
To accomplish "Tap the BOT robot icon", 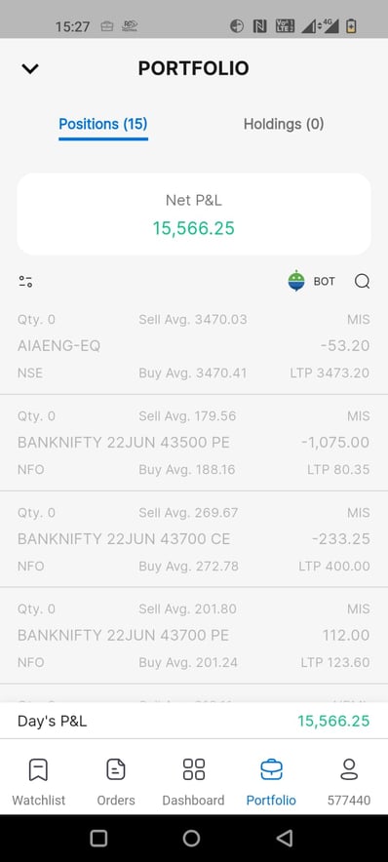I will coord(296,281).
